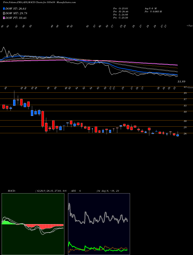Click the large red candle dropping from 33

(x=43, y=119)
